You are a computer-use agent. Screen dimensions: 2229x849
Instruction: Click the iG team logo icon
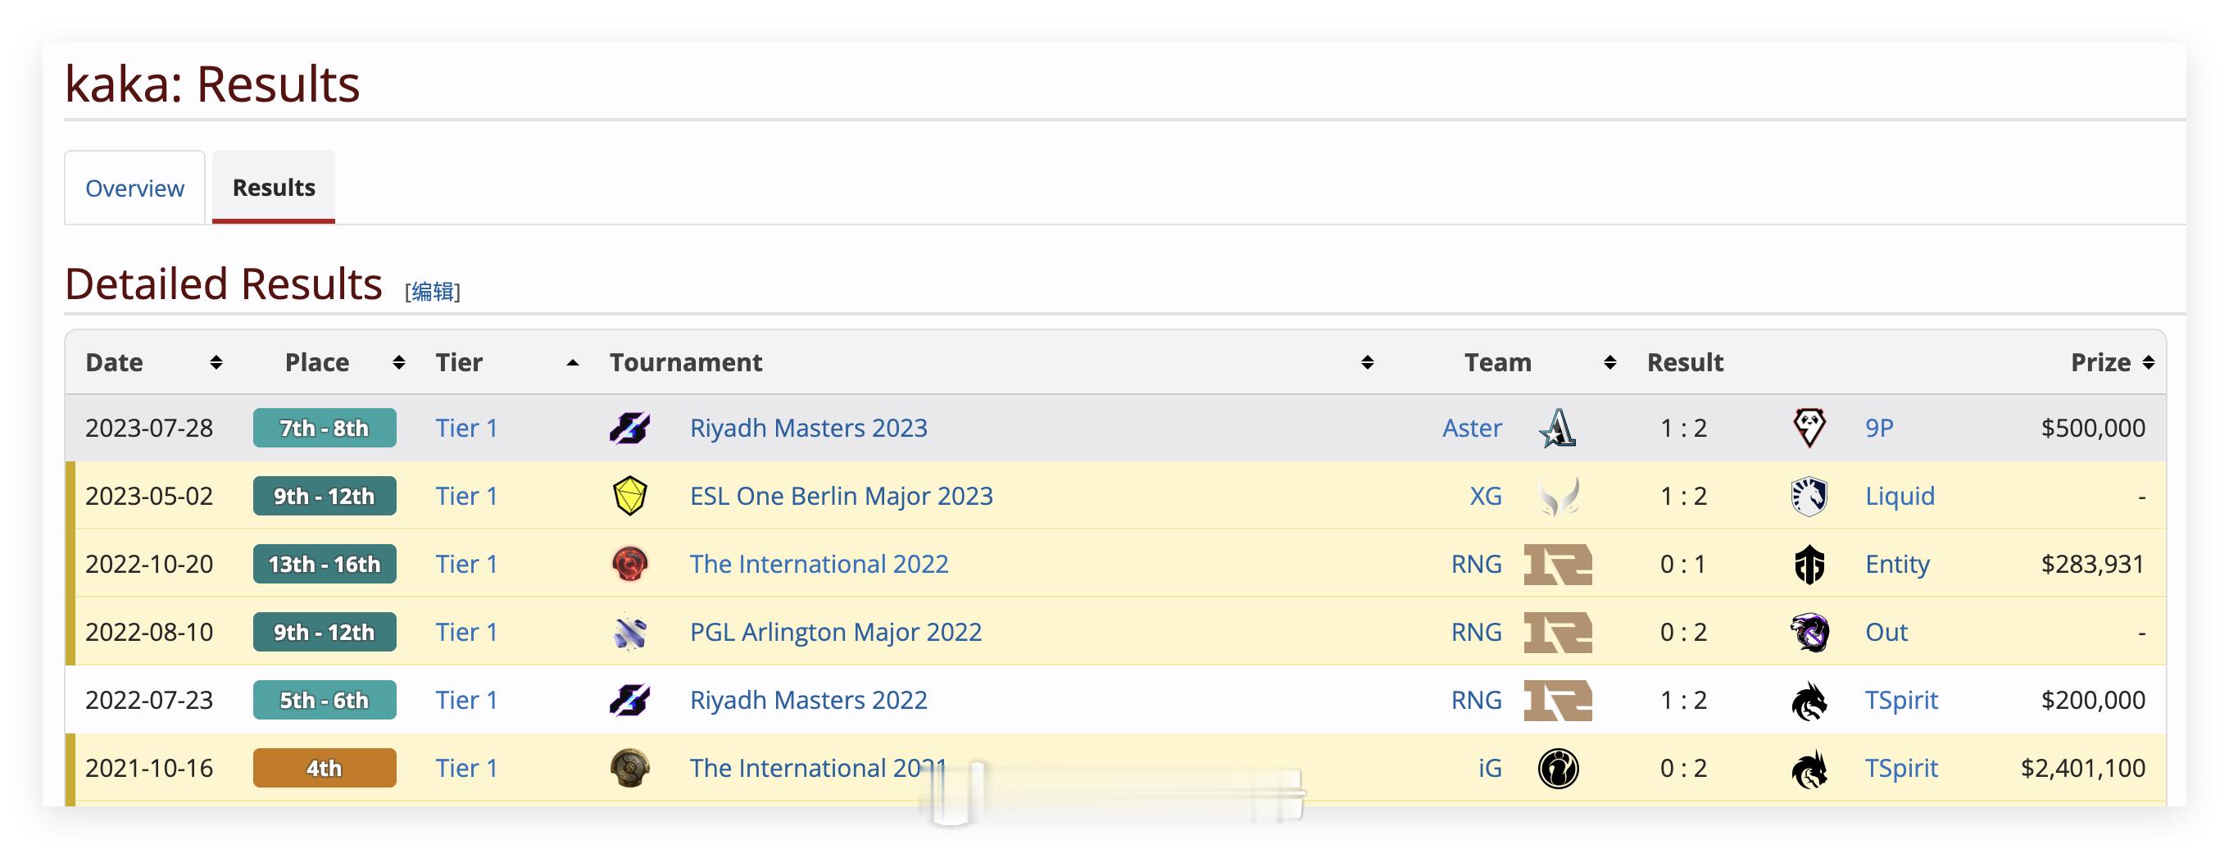(x=1559, y=768)
